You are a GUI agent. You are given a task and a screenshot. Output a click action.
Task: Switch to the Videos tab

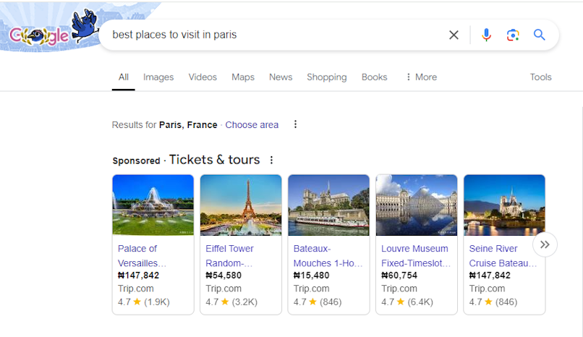pos(203,77)
